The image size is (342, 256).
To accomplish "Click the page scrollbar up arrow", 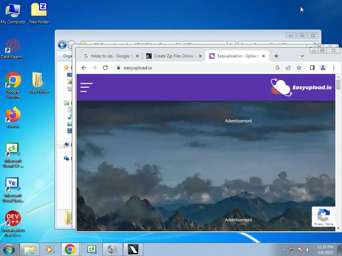I will point(338,77).
